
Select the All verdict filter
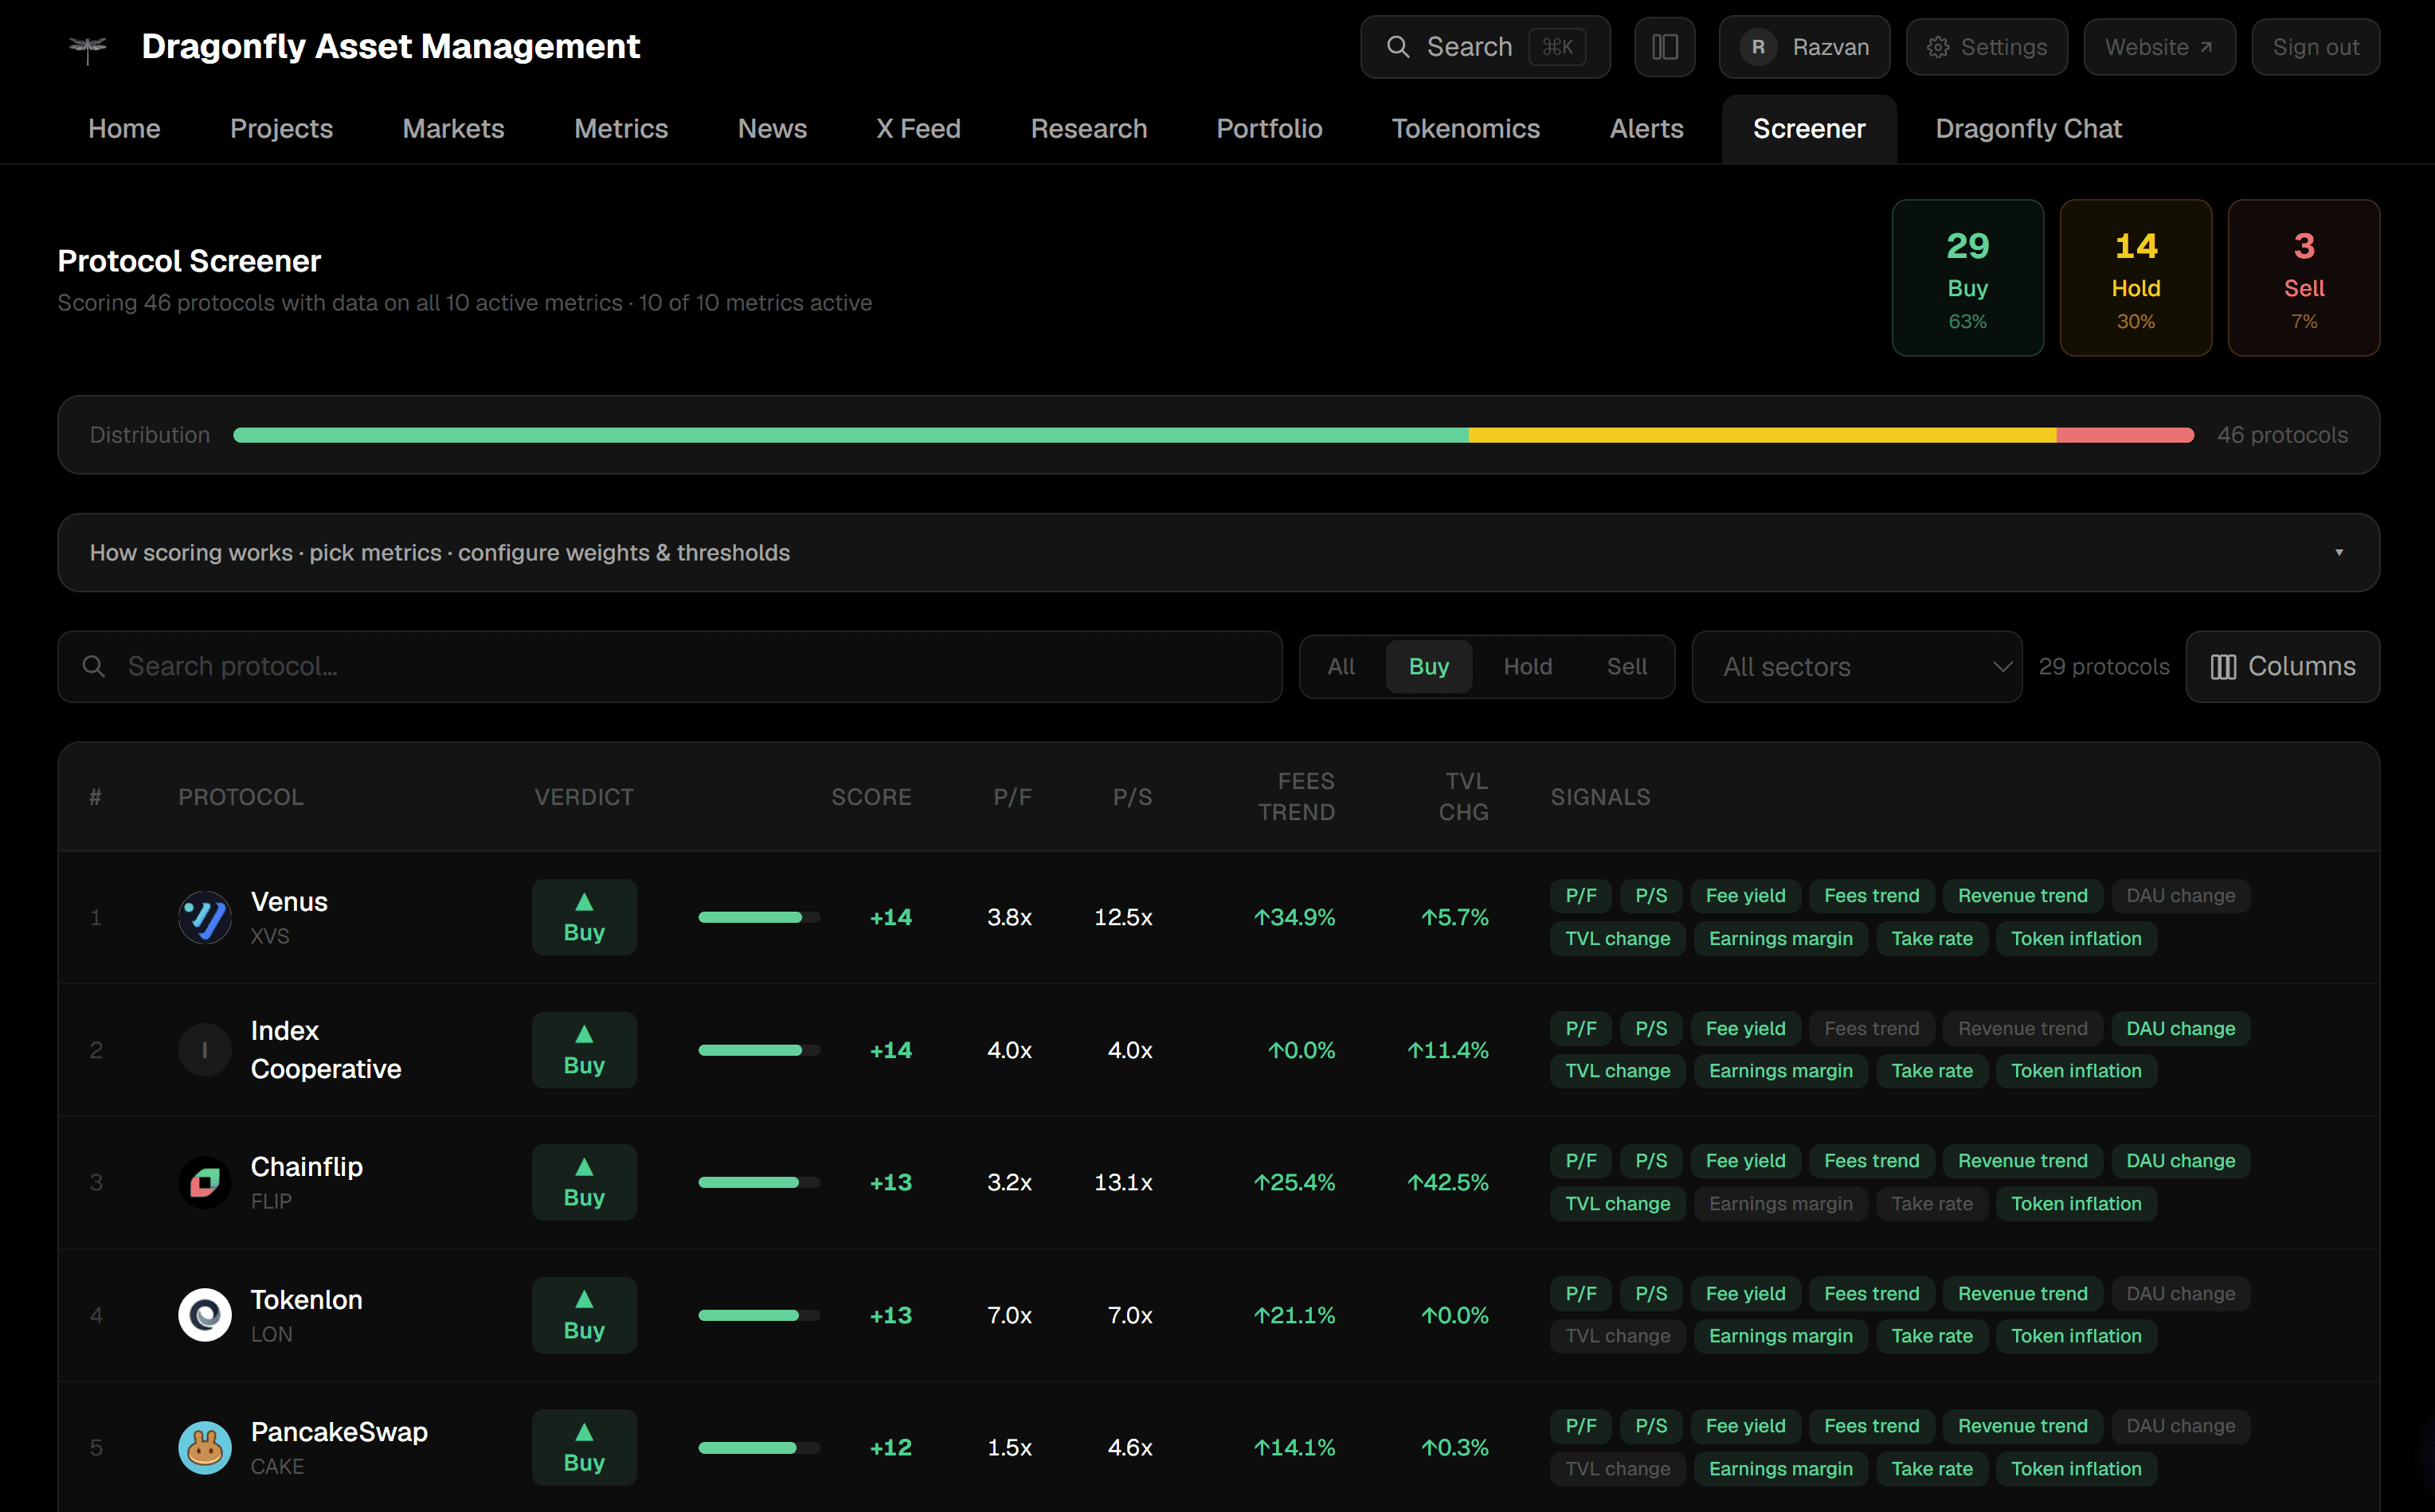(1341, 666)
